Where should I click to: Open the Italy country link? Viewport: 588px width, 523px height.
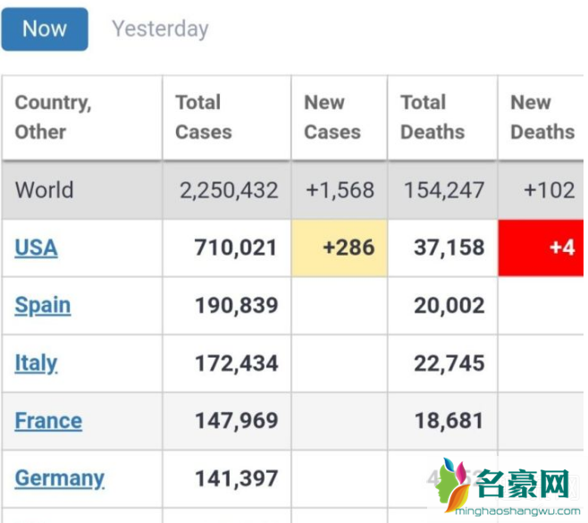36,363
